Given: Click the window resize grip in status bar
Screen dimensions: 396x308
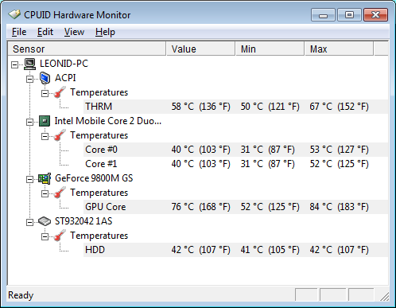Looking at the screenshot, I should click(384, 296).
